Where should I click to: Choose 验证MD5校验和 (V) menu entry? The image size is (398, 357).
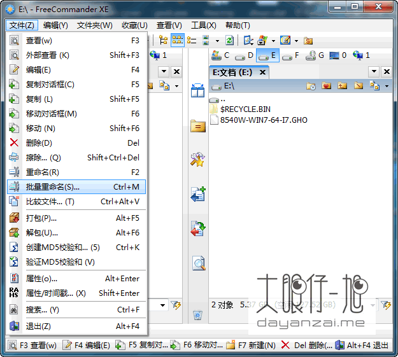76,262
